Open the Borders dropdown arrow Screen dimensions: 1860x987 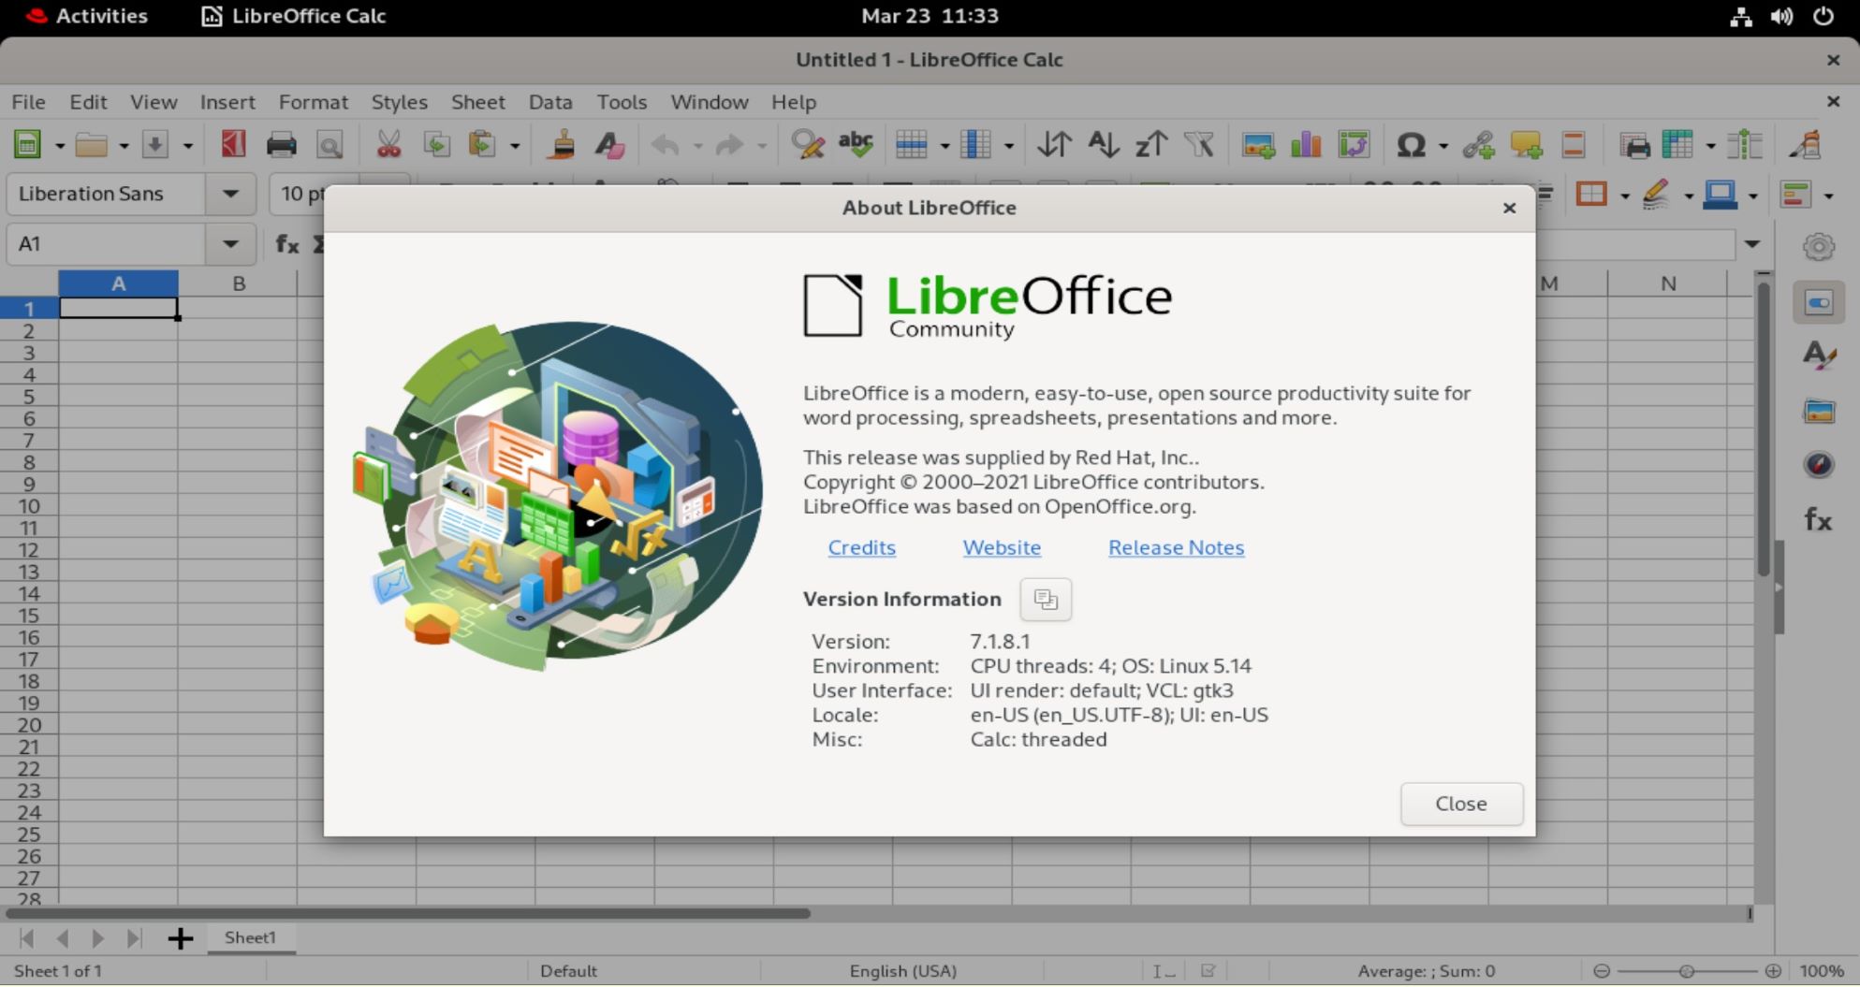[1624, 196]
